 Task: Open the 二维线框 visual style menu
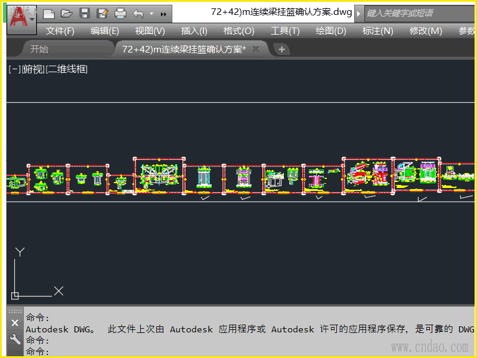(x=67, y=69)
